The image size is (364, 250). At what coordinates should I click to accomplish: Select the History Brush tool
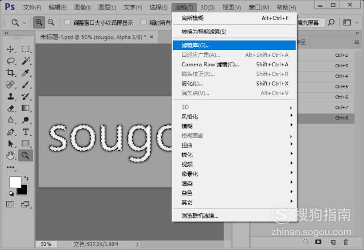pos(25,96)
